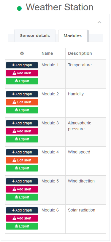Click the Name column header
Screen dimensions: 111x242
[x=47, y=53]
